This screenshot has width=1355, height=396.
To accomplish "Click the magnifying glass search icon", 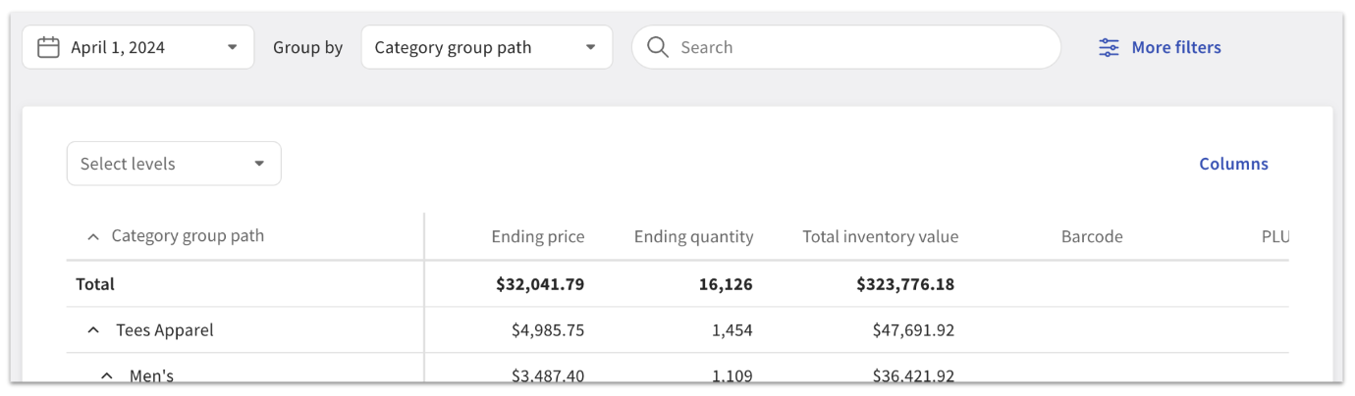I will pos(658,47).
